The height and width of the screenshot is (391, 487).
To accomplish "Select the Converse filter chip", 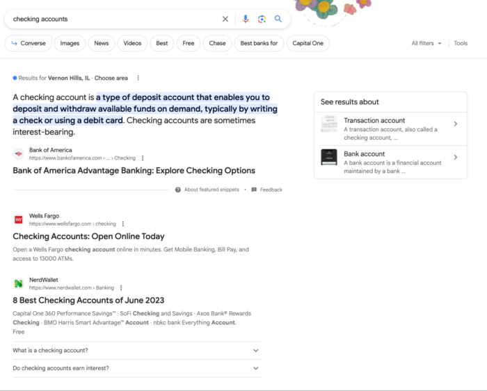I will [x=29, y=44].
